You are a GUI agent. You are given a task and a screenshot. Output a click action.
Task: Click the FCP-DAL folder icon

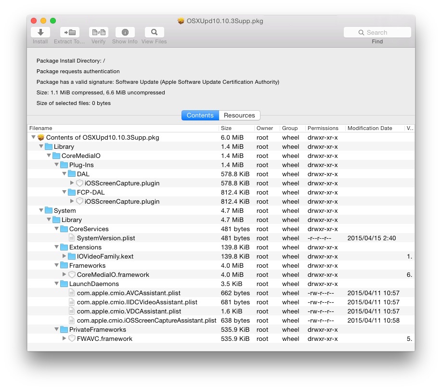pyautogui.click(x=72, y=192)
